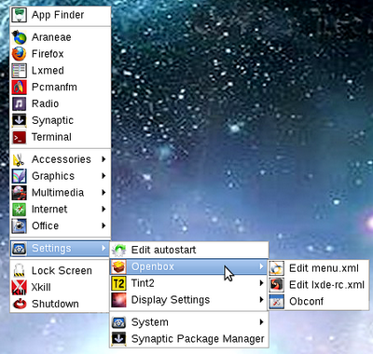Expand the Tint2 submenu arrow
Screen dimensions: 373x354
262,283
